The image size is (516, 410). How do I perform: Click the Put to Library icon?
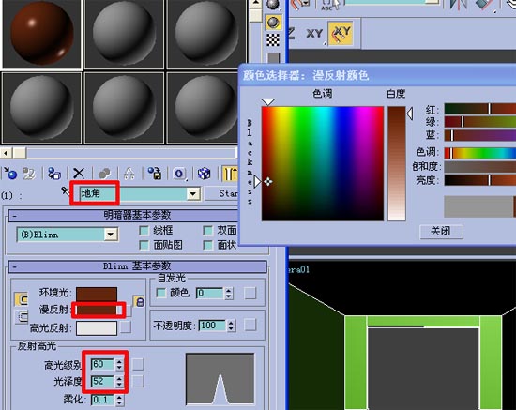click(x=155, y=174)
